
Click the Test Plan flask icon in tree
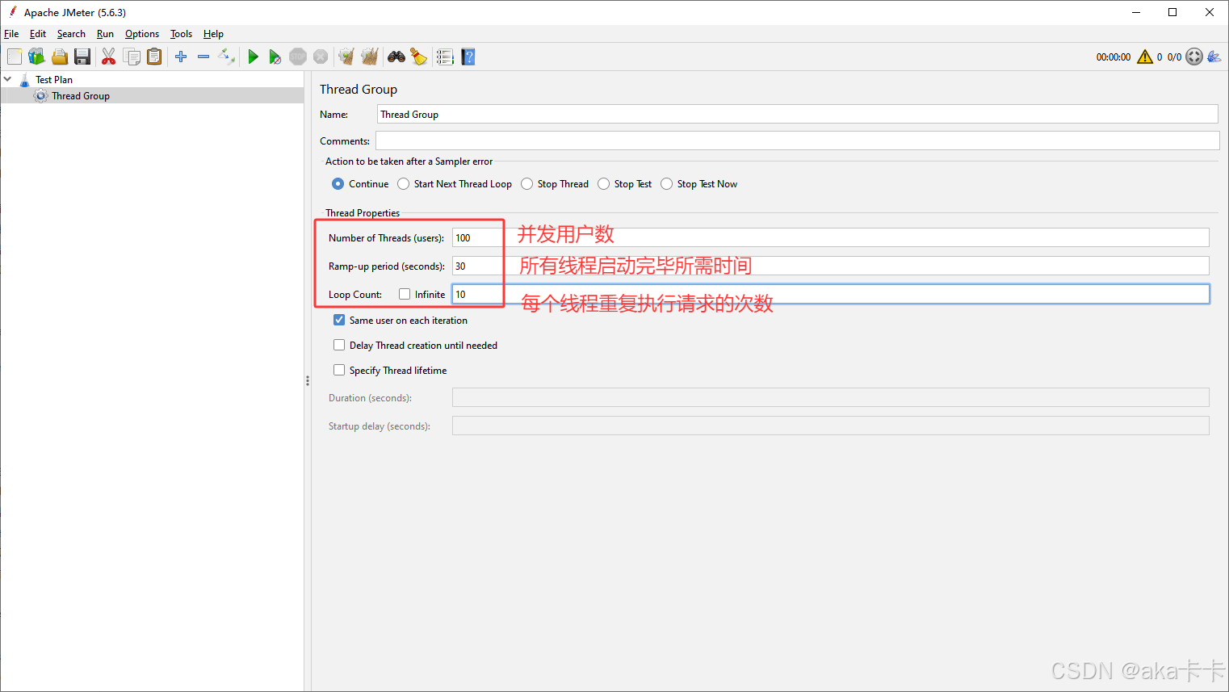pos(24,80)
